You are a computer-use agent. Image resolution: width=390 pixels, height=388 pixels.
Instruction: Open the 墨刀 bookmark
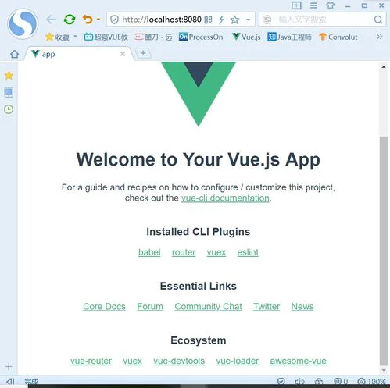coord(153,37)
